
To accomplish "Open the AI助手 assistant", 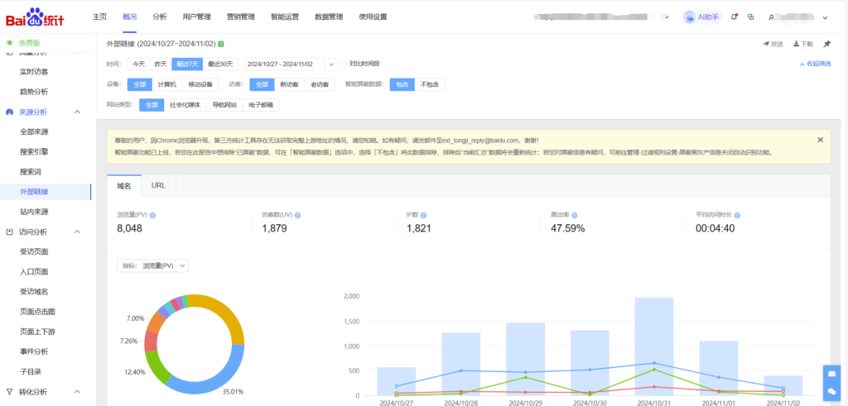I will point(702,17).
